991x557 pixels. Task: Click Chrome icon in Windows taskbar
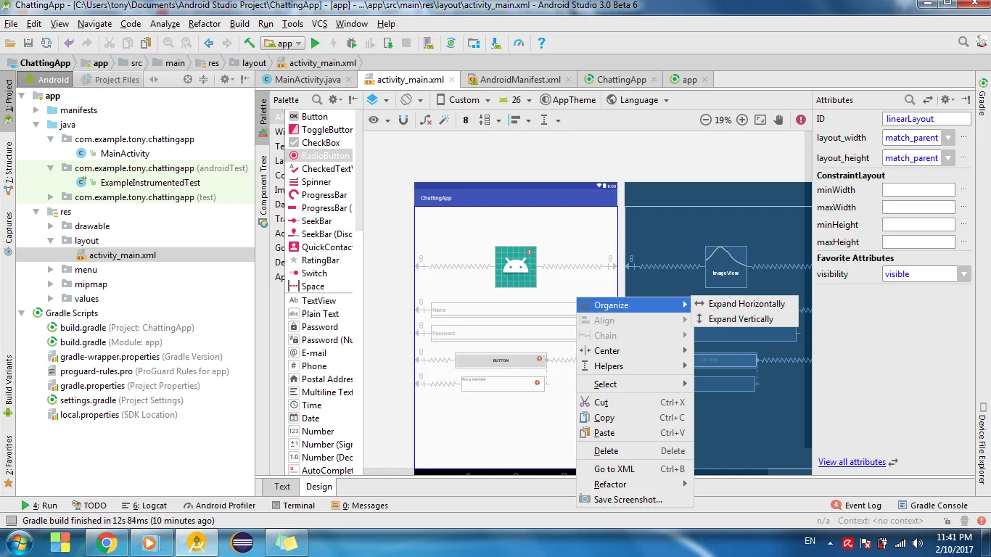pos(107,542)
